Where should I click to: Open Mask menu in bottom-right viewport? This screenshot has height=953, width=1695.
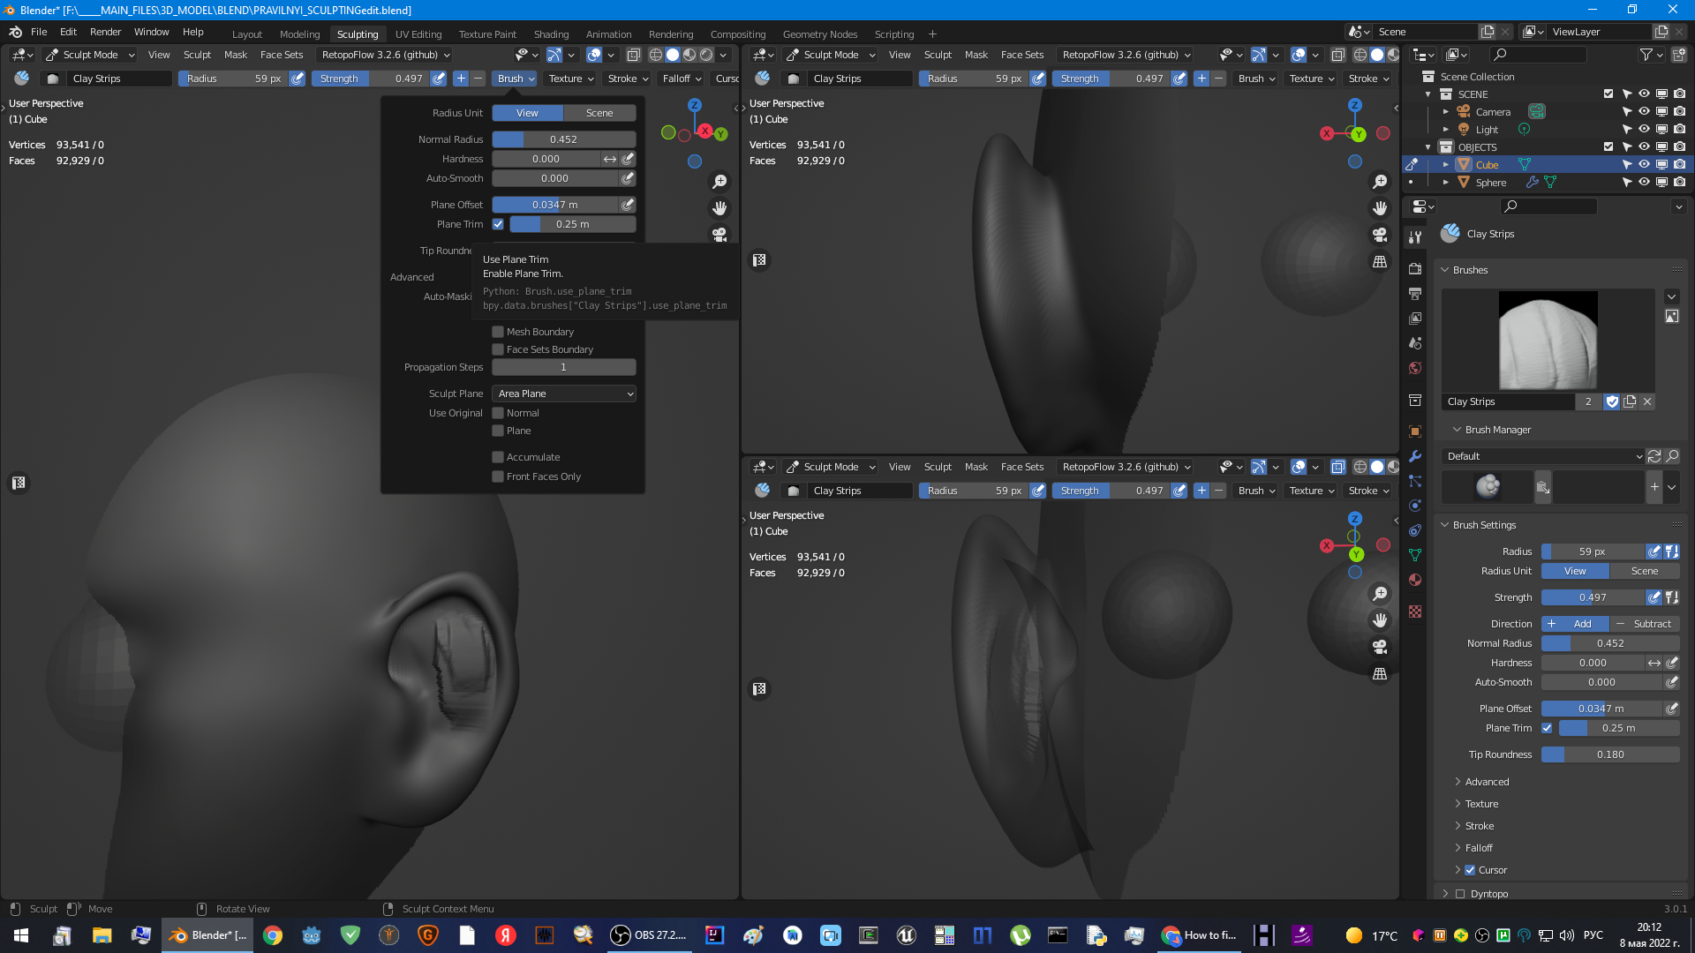tap(976, 467)
